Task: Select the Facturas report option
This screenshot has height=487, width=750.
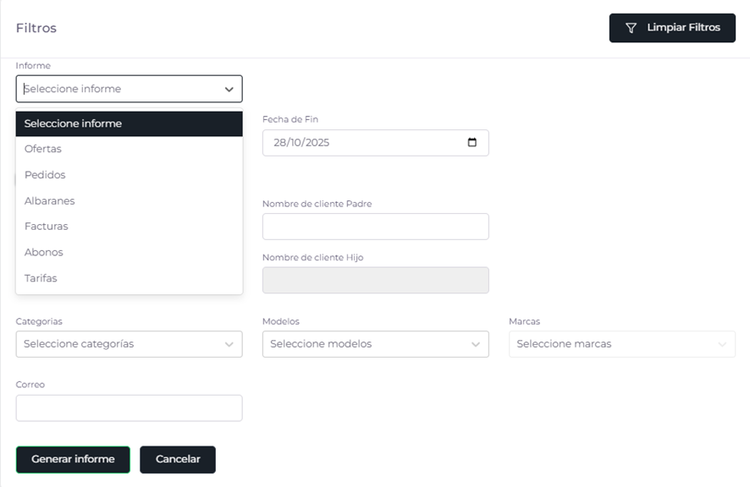Action: pos(47,227)
